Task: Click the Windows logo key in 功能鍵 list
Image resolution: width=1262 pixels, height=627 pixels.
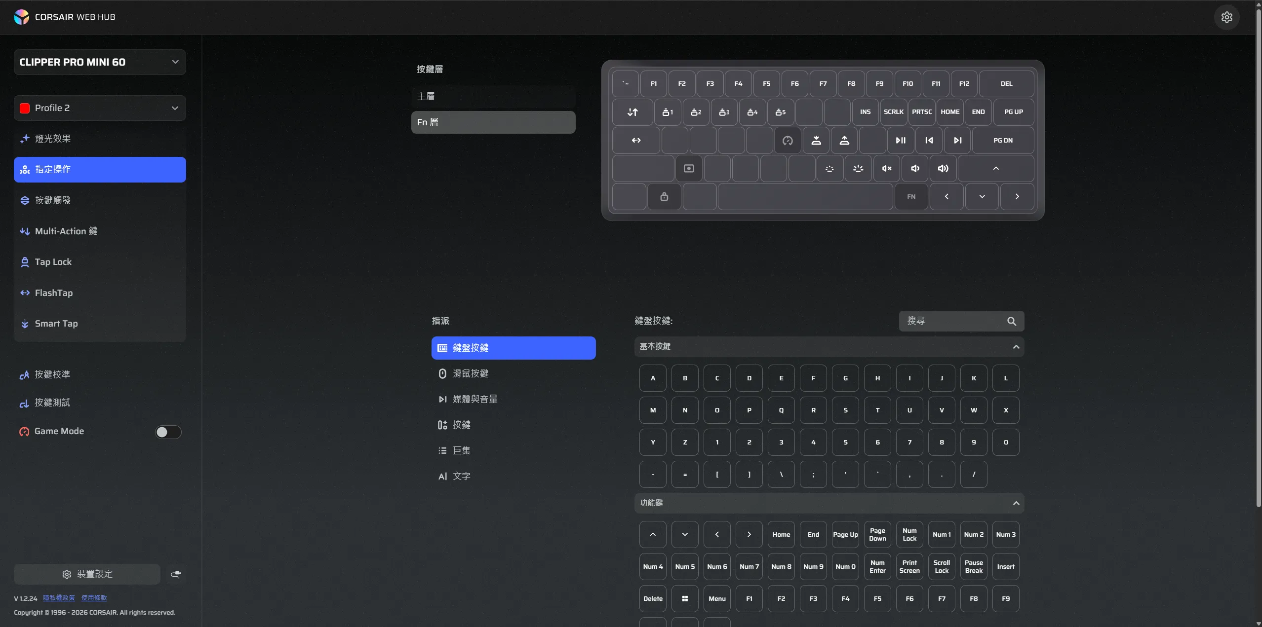Action: coord(685,599)
